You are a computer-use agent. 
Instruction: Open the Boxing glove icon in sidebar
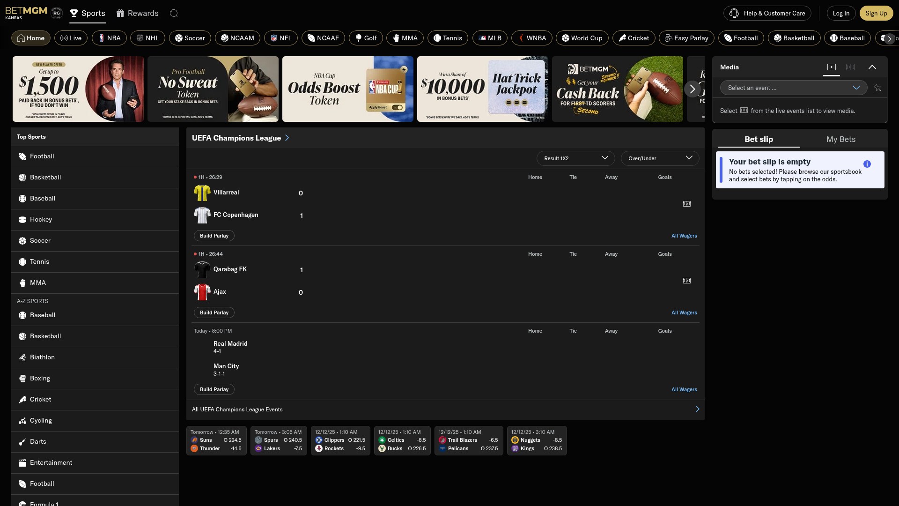coord(22,379)
